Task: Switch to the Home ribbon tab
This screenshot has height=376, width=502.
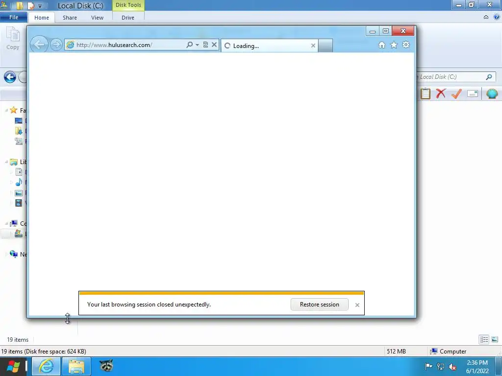Action: (x=42, y=18)
